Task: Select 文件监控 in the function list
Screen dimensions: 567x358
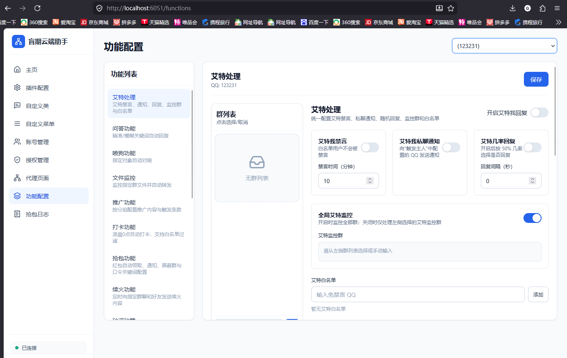Action: pos(149,181)
